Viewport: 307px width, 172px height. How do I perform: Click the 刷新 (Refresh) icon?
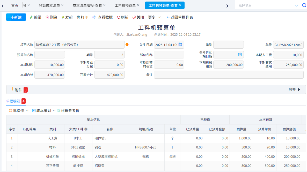[122, 17]
